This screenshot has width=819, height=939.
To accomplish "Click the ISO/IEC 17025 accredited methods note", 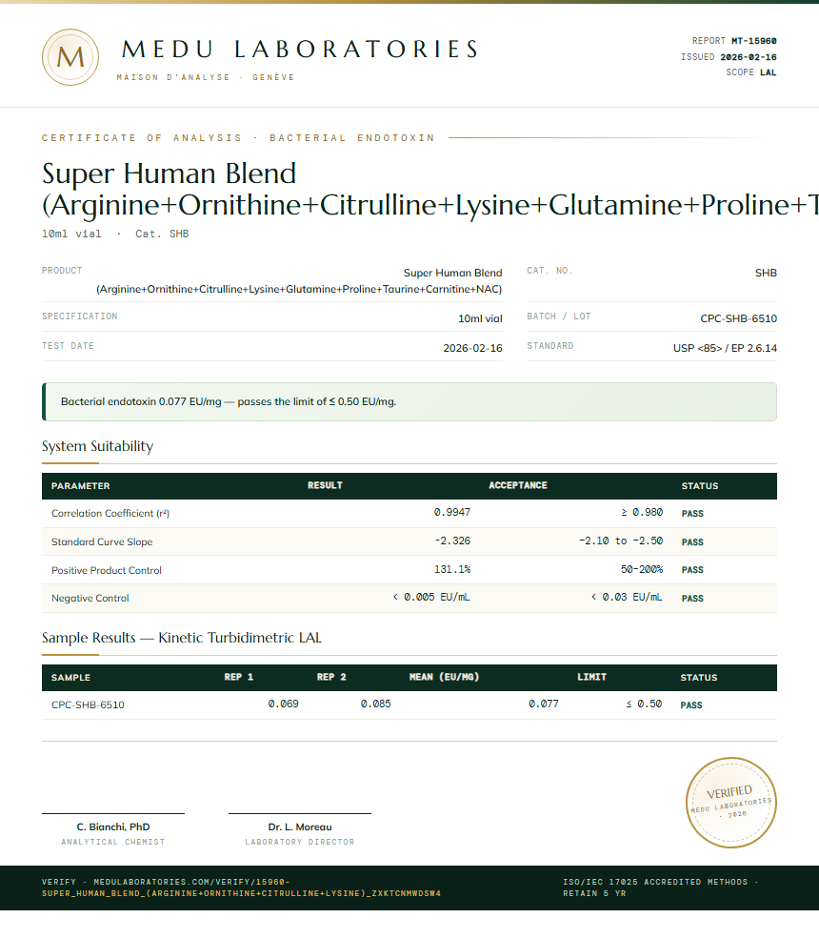I will (x=661, y=888).
